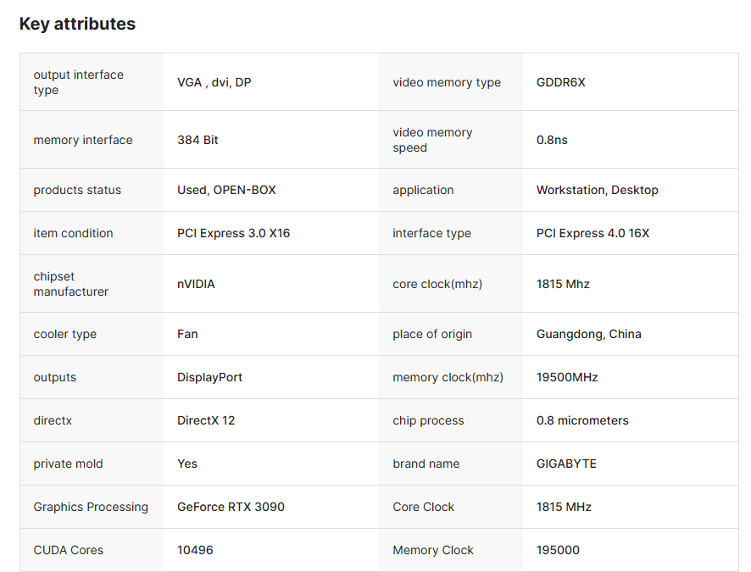Click the '384 Bit' value
This screenshot has width=751, height=572.
coord(197,140)
